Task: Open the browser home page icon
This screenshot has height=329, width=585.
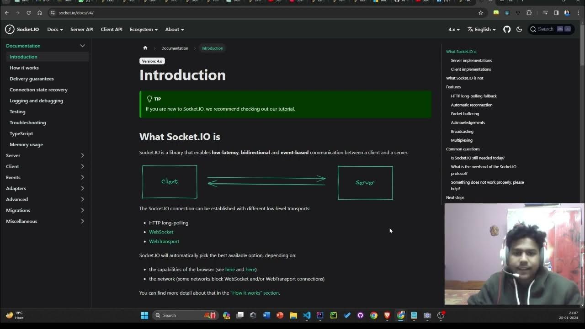Action: coord(39,13)
